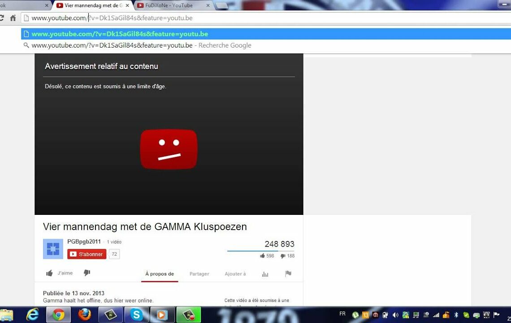511x323 pixels.
Task: Switch to the FuDiXoNe - YouTube browser tab
Action: pyautogui.click(x=169, y=5)
